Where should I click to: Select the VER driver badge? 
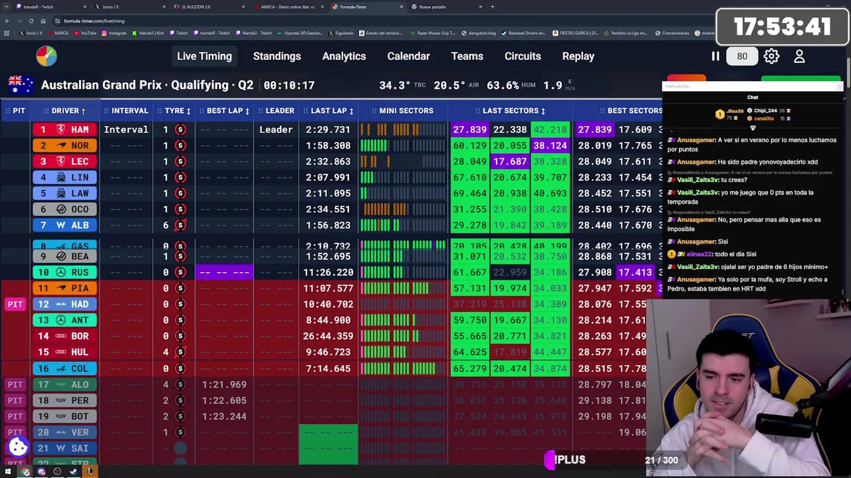click(64, 432)
